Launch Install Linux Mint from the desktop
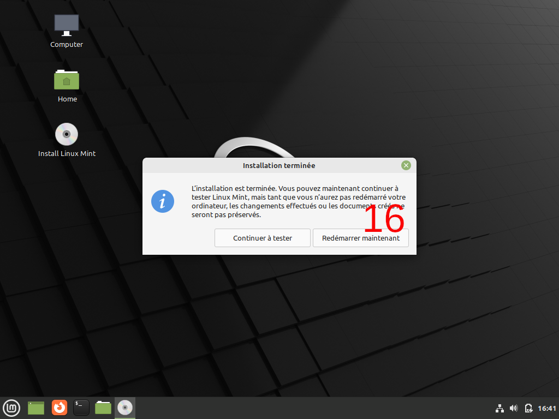The width and height of the screenshot is (559, 419). pos(67,134)
